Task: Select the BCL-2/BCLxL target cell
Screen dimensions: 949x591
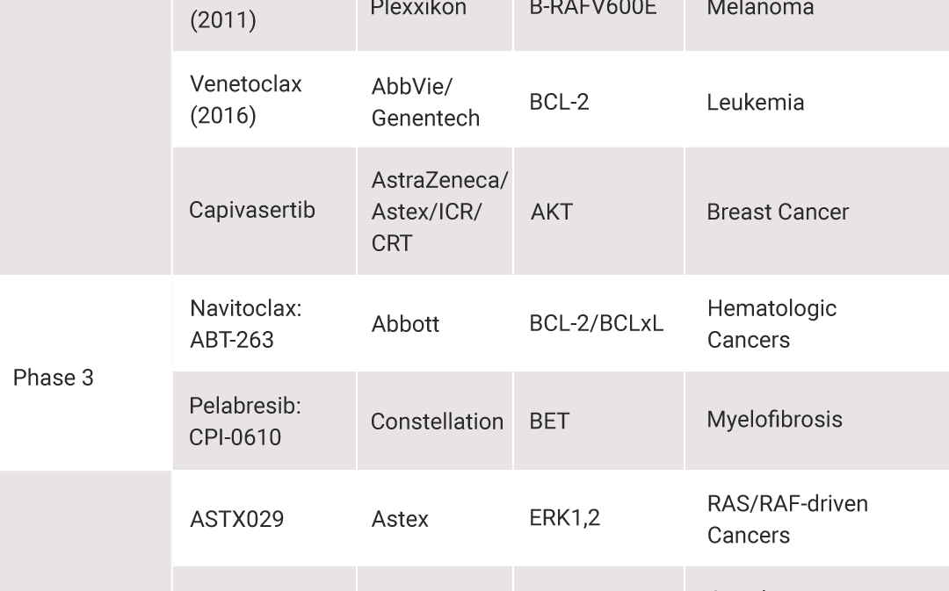Action: coord(598,324)
